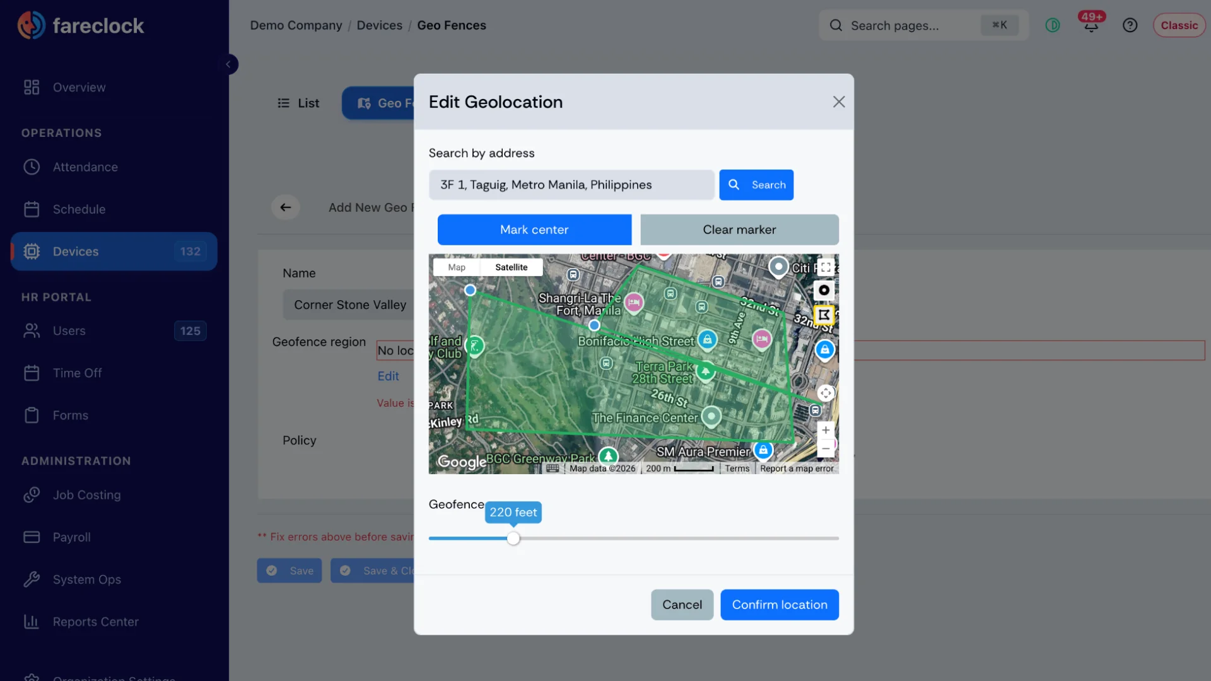Toggle fullscreen map view icon

[825, 267]
